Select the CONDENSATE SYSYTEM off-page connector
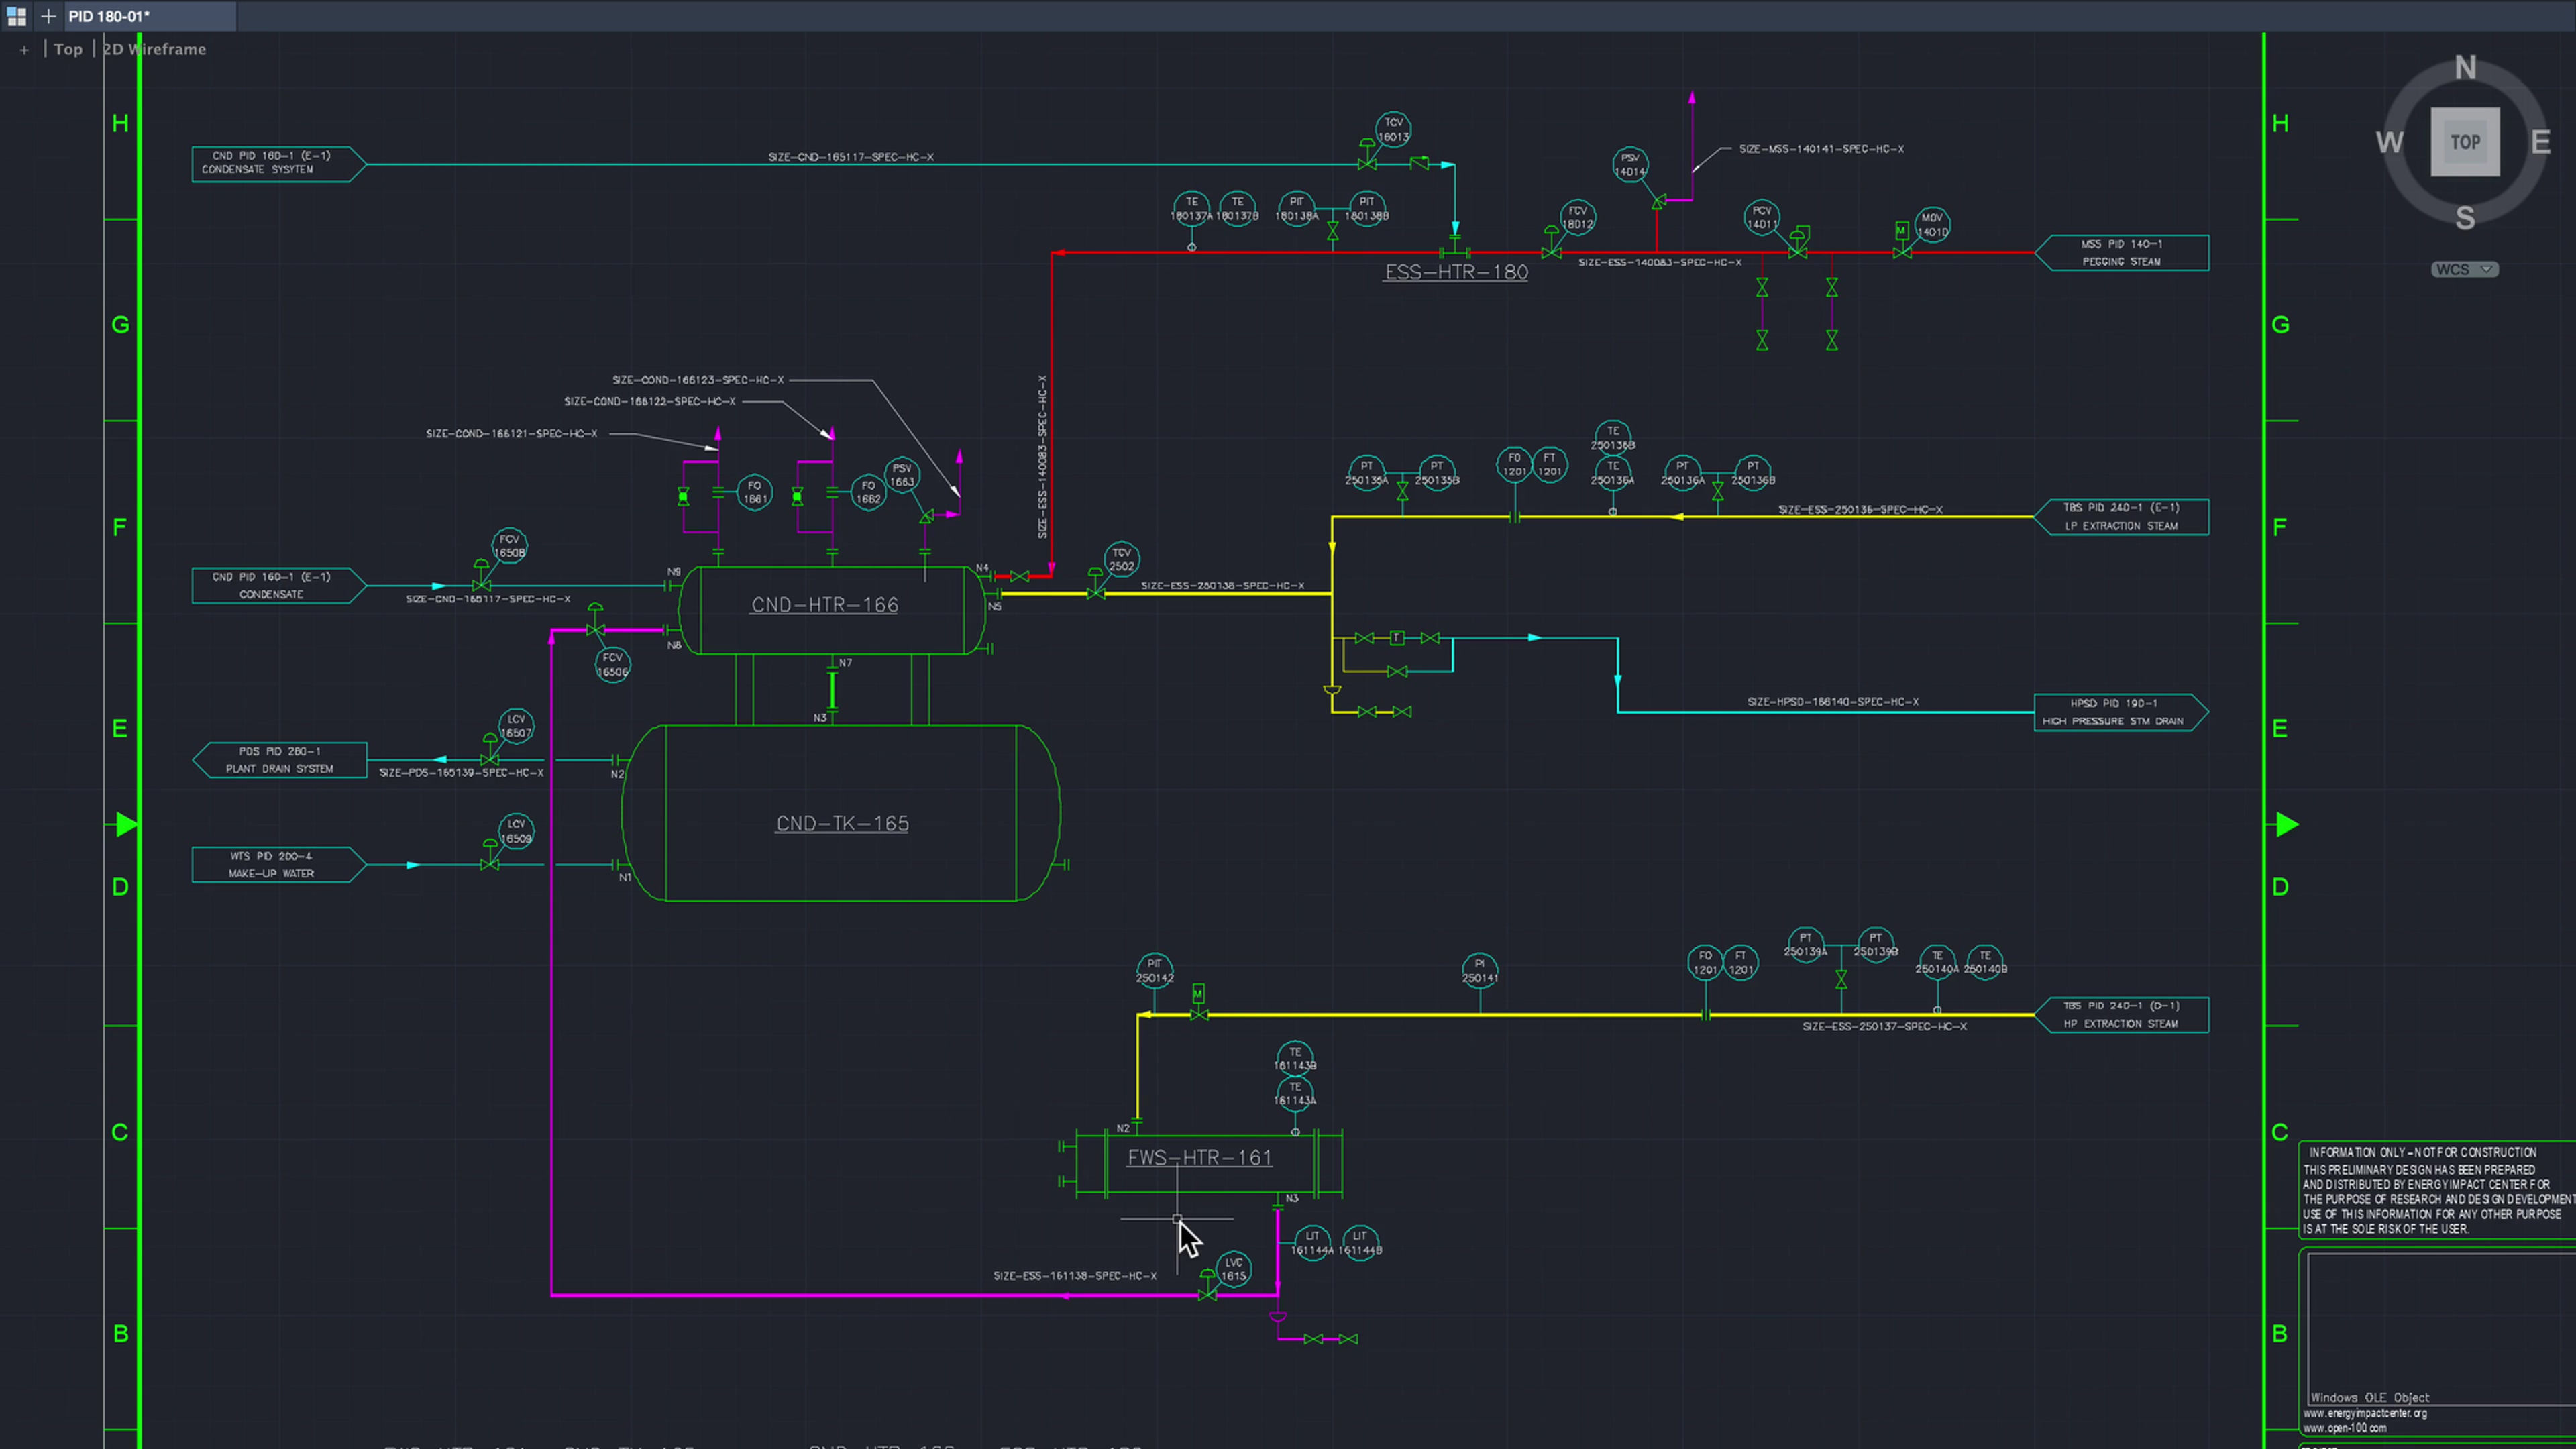This screenshot has height=1449, width=2576. [280, 163]
